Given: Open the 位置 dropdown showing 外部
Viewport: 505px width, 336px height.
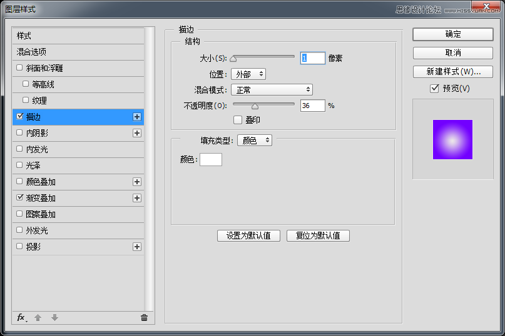Looking at the screenshot, I should (248, 74).
